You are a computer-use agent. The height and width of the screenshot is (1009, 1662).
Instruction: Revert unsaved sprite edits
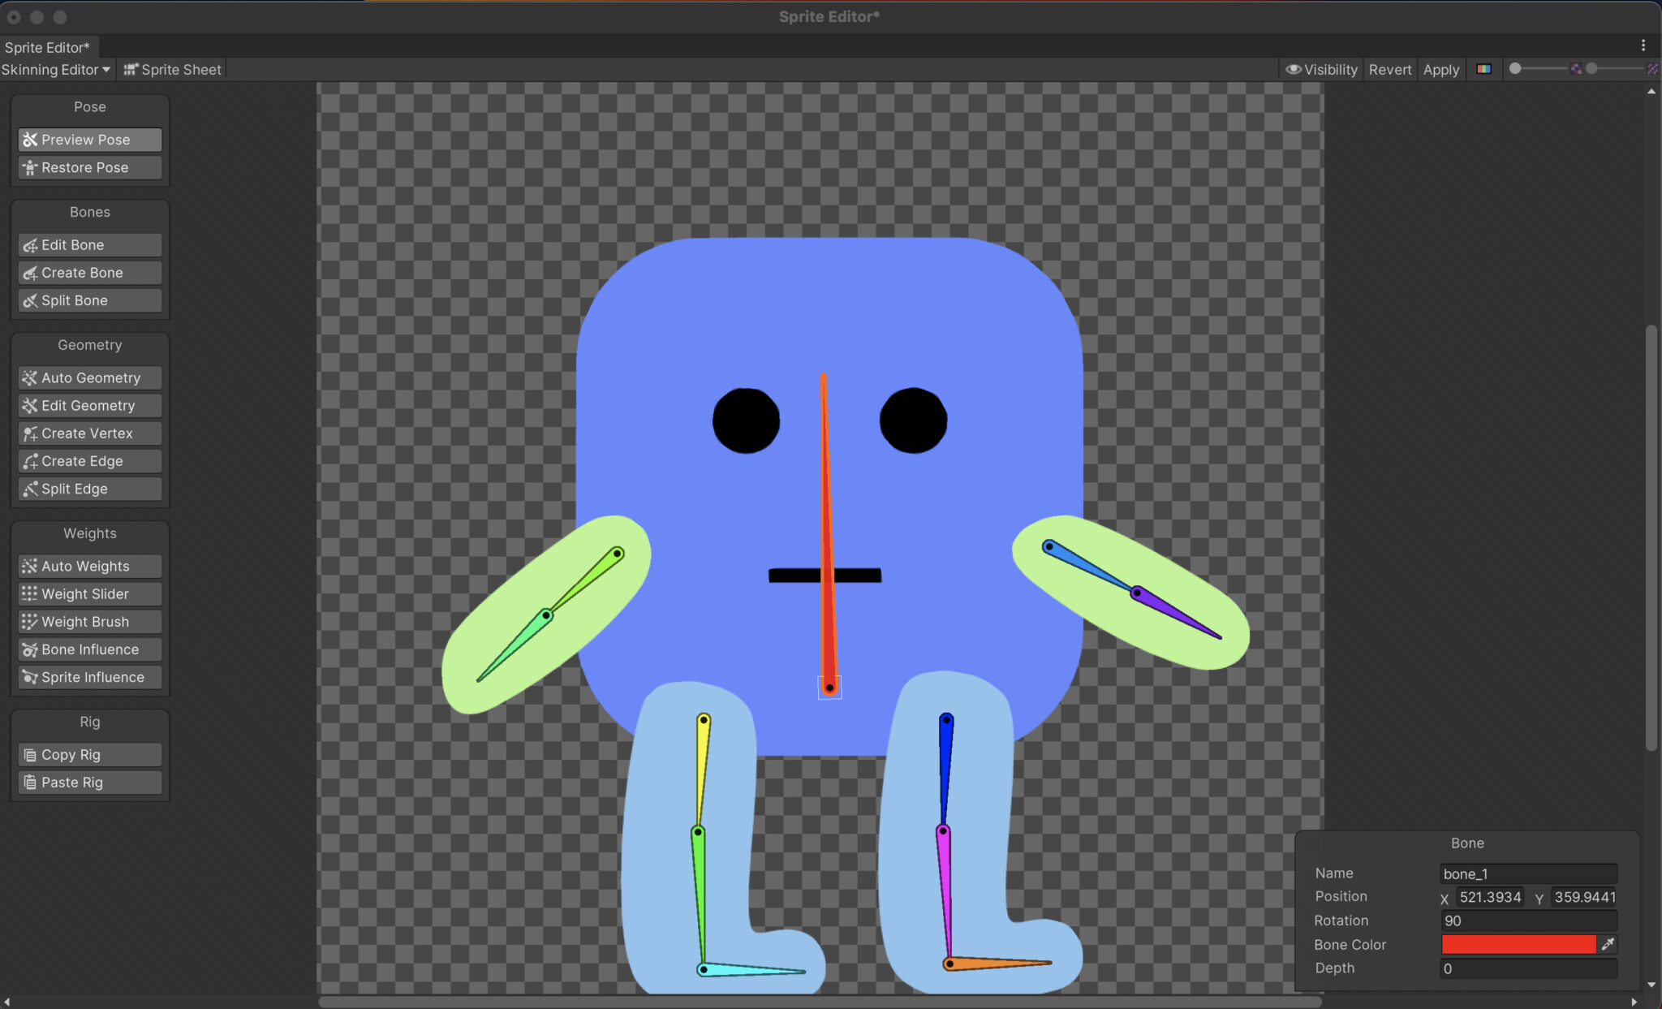coord(1389,69)
